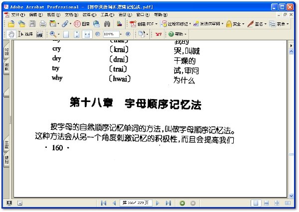Click the red Yahoo Y! icon

(x=158, y=34)
